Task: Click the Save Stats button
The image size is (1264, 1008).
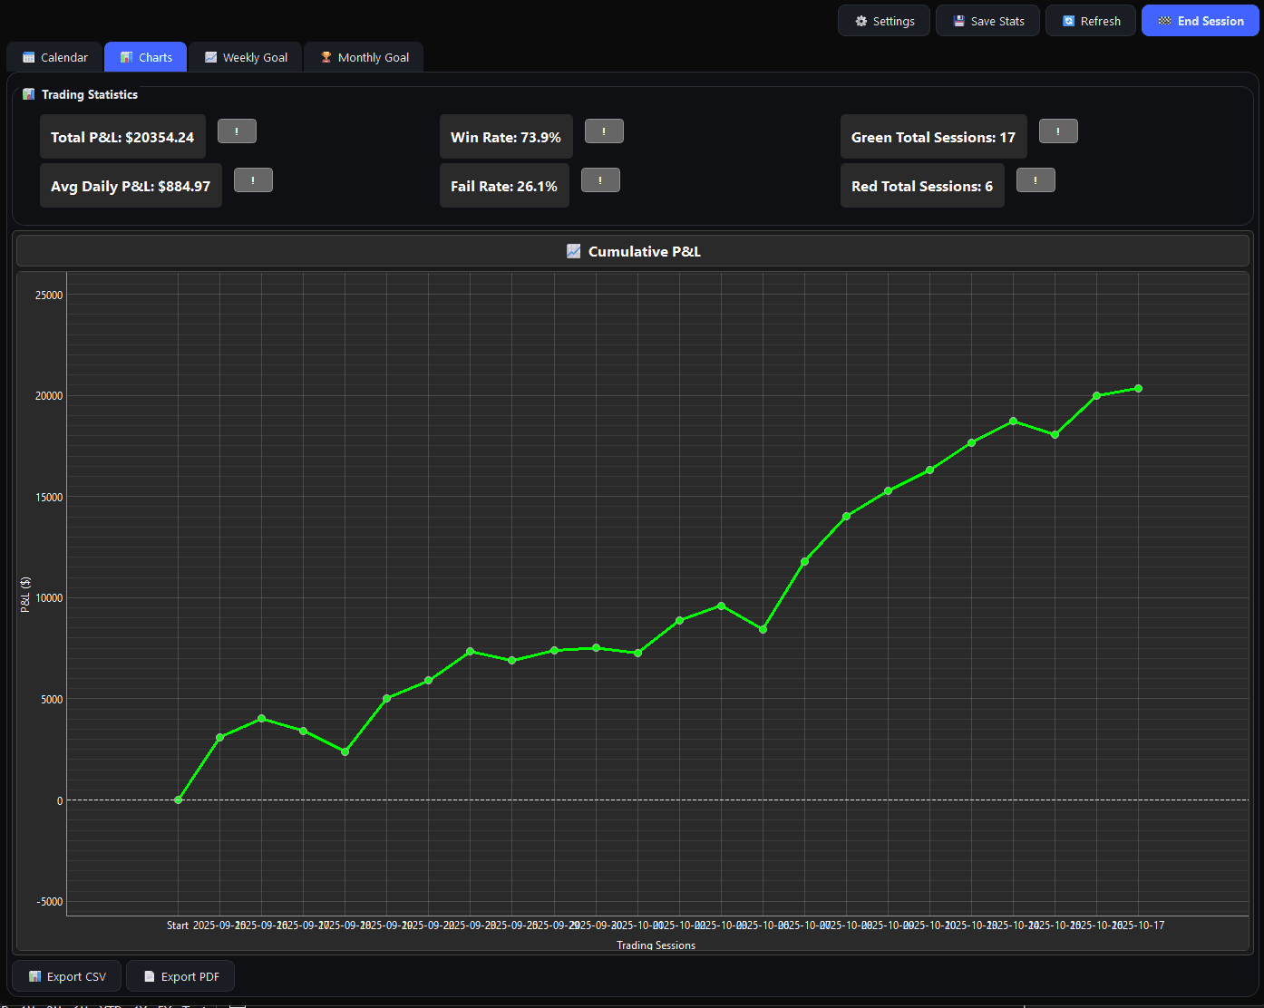Action: 988,21
